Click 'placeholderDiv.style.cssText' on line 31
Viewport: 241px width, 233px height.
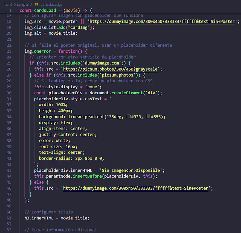68,99
